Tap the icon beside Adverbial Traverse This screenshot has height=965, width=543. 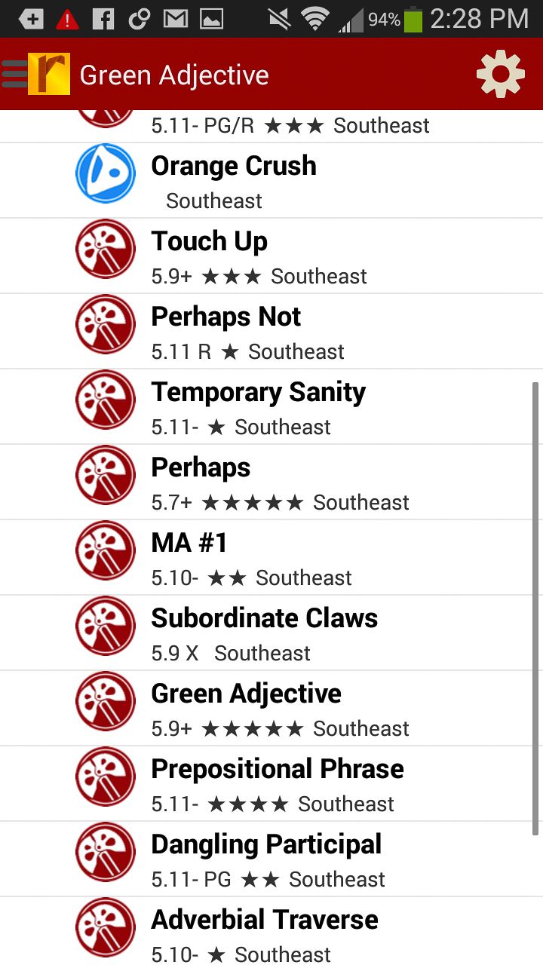pos(106,927)
